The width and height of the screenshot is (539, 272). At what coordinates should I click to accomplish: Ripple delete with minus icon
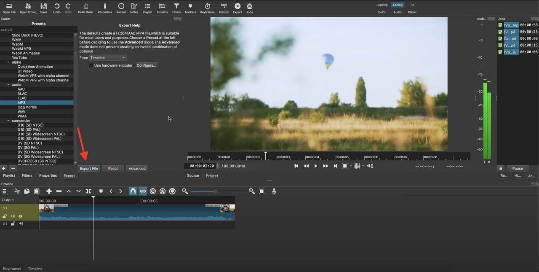pyautogui.click(x=59, y=191)
